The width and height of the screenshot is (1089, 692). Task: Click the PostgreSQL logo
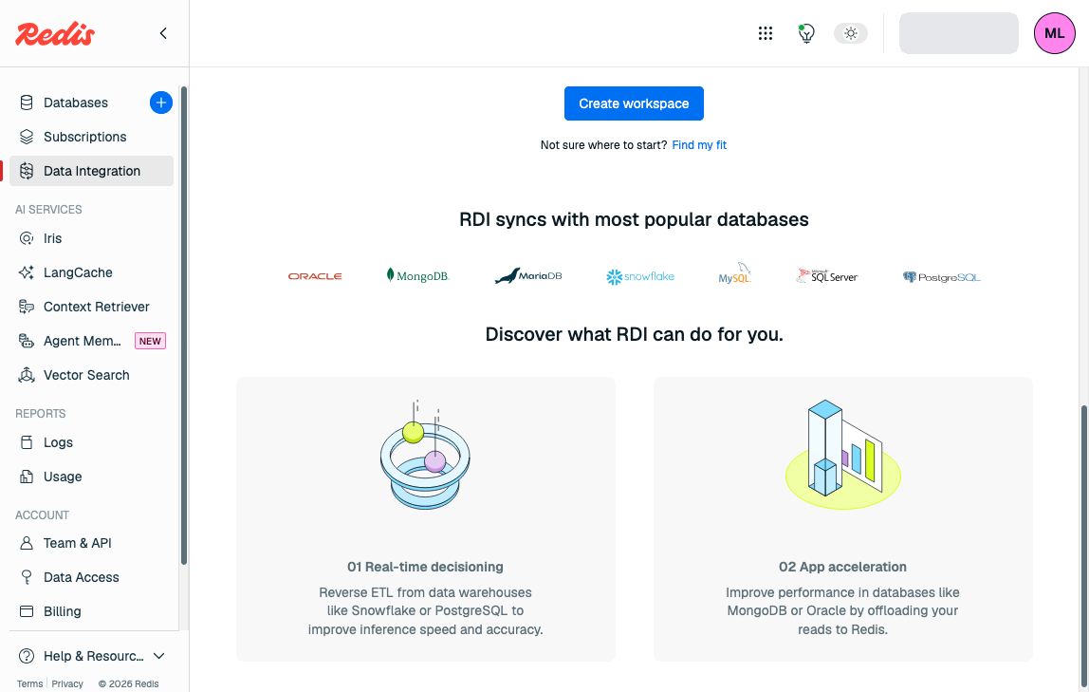(942, 277)
